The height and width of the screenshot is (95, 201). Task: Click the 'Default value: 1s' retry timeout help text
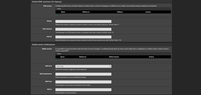[x=108, y=33]
